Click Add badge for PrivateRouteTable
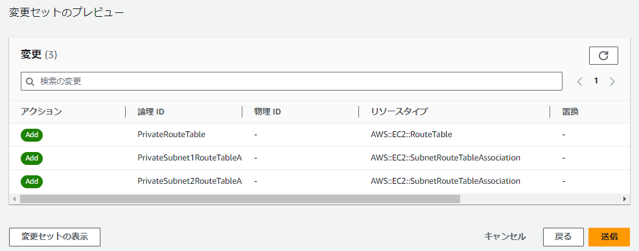Image resolution: width=639 pixels, height=251 pixels. click(x=32, y=135)
